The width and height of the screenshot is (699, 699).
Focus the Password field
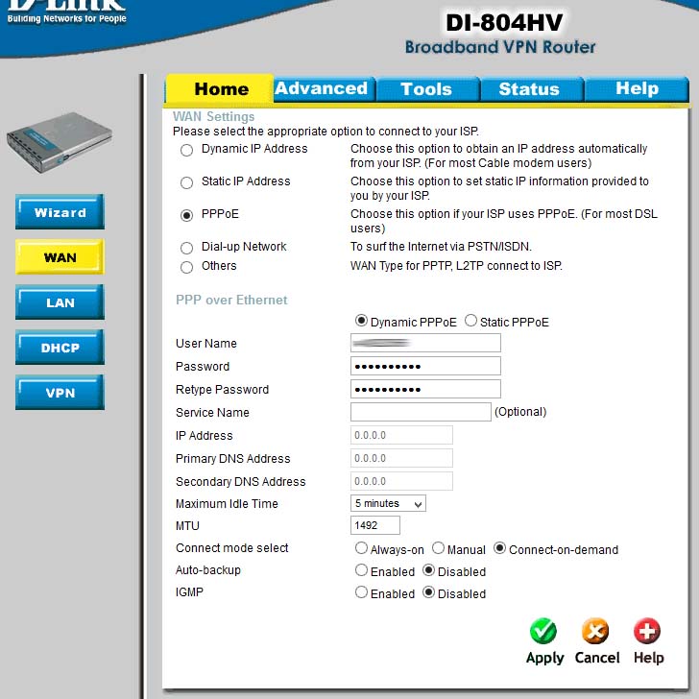pos(425,366)
